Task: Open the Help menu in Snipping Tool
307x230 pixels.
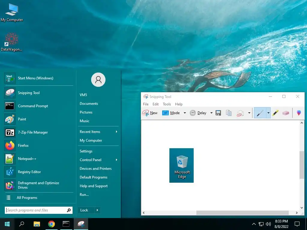Action: (179, 104)
